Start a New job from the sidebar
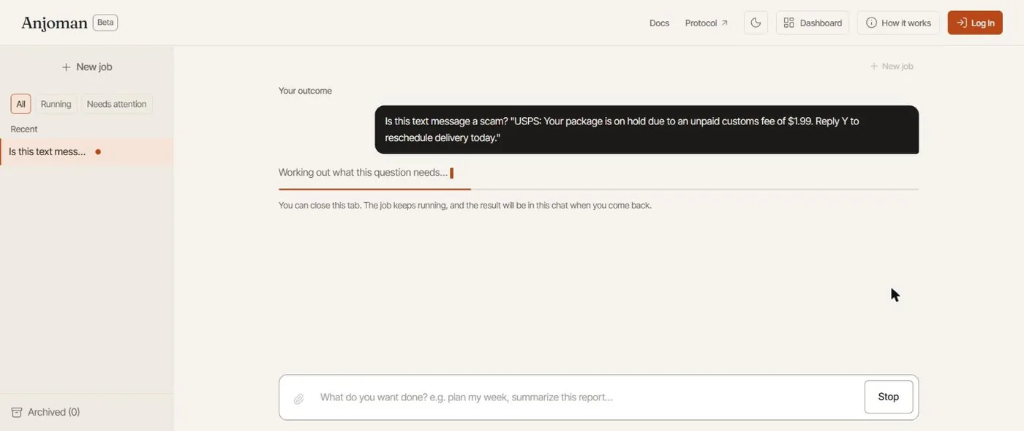This screenshot has height=431, width=1024. pos(86,67)
